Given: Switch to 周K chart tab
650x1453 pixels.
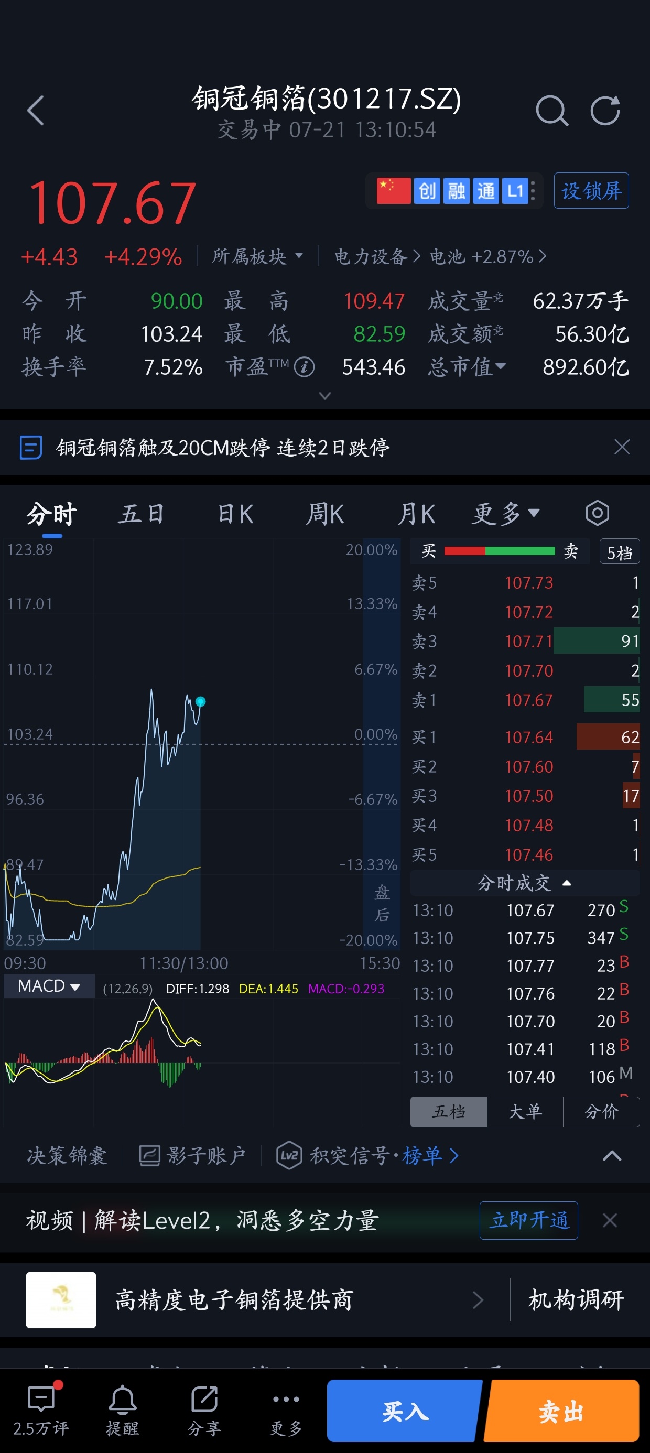Looking at the screenshot, I should tap(325, 514).
